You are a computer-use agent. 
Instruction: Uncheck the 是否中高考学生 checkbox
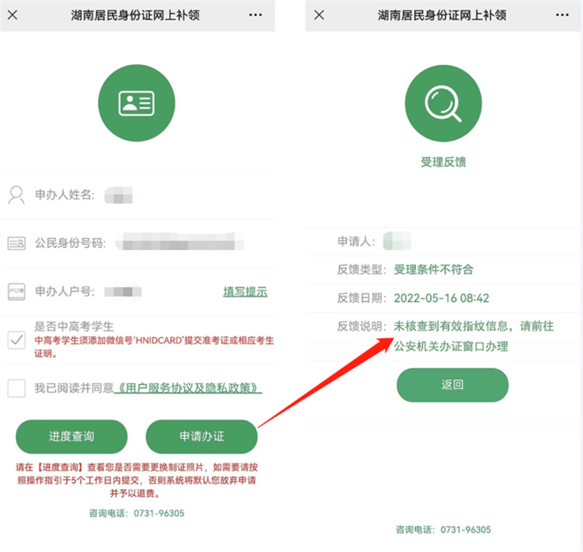pos(17,340)
